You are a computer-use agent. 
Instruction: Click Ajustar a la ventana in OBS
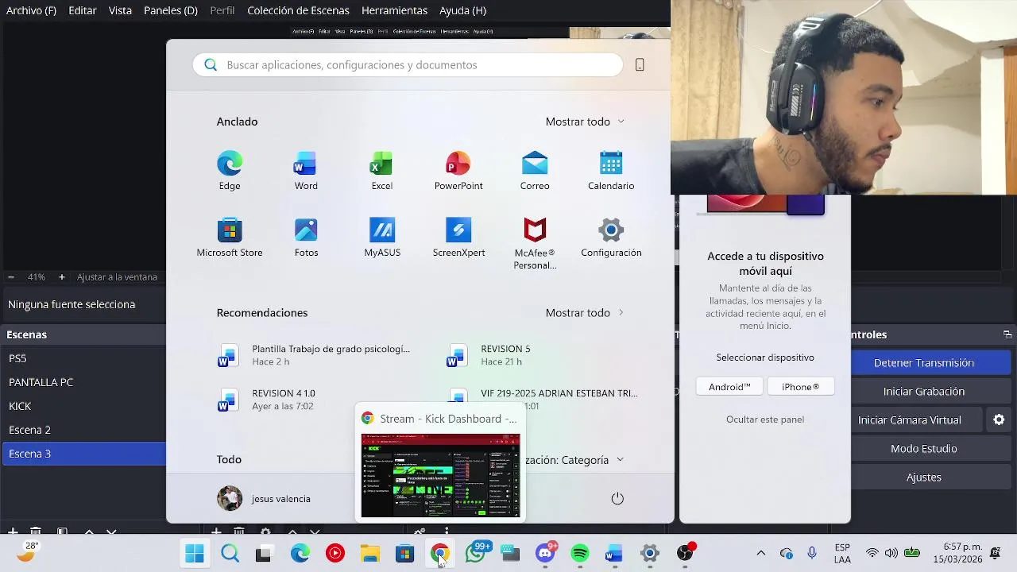[117, 277]
